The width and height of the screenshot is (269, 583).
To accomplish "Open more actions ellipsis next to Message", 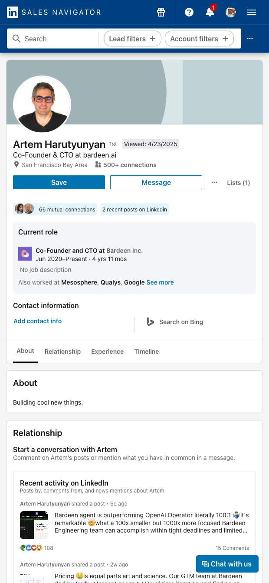I will pyautogui.click(x=214, y=182).
